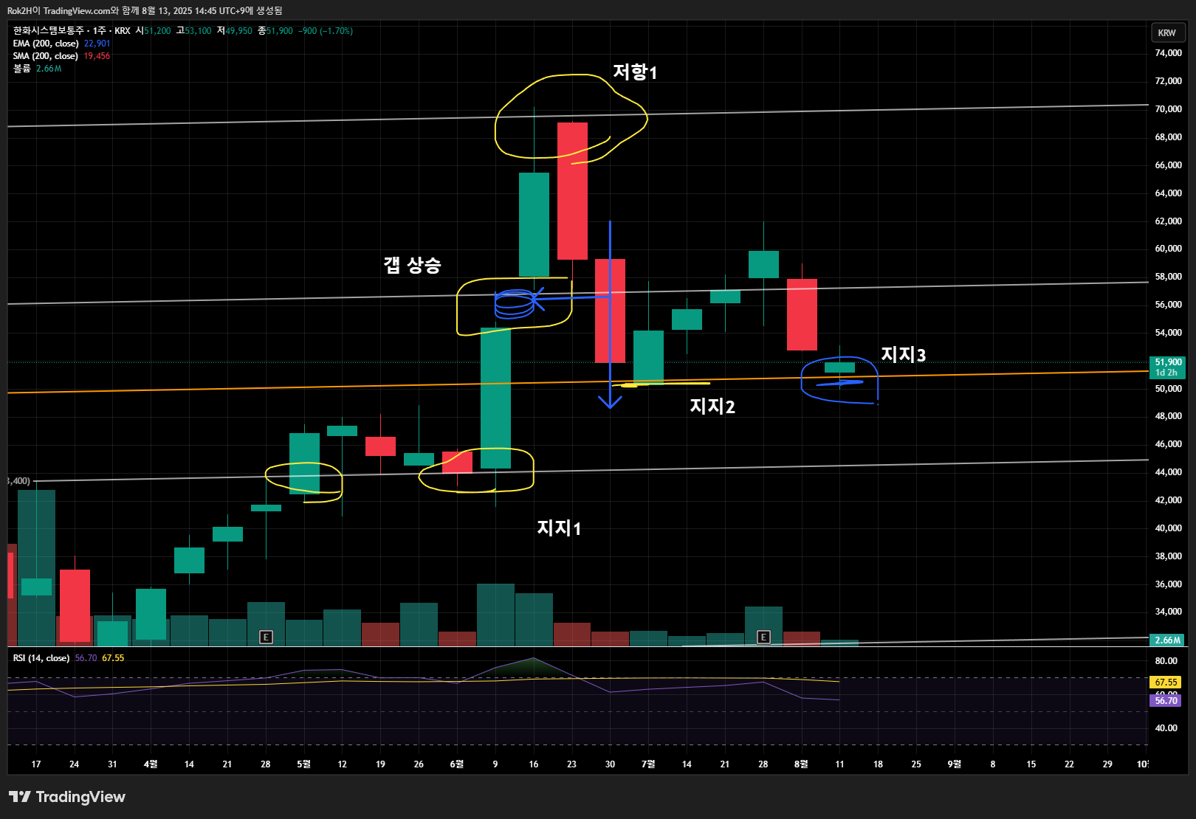Open the KRW currency selector
The image size is (1196, 819).
tap(1168, 32)
